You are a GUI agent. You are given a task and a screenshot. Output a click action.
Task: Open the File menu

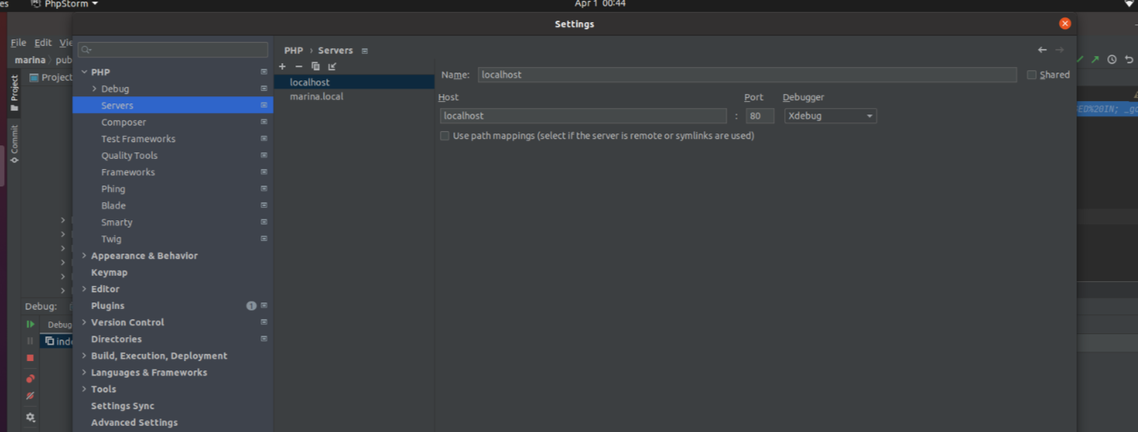18,43
